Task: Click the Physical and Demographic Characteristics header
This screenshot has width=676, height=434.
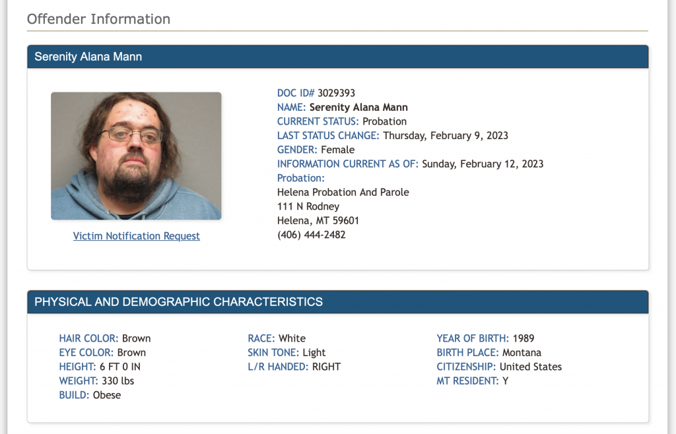Action: point(337,302)
